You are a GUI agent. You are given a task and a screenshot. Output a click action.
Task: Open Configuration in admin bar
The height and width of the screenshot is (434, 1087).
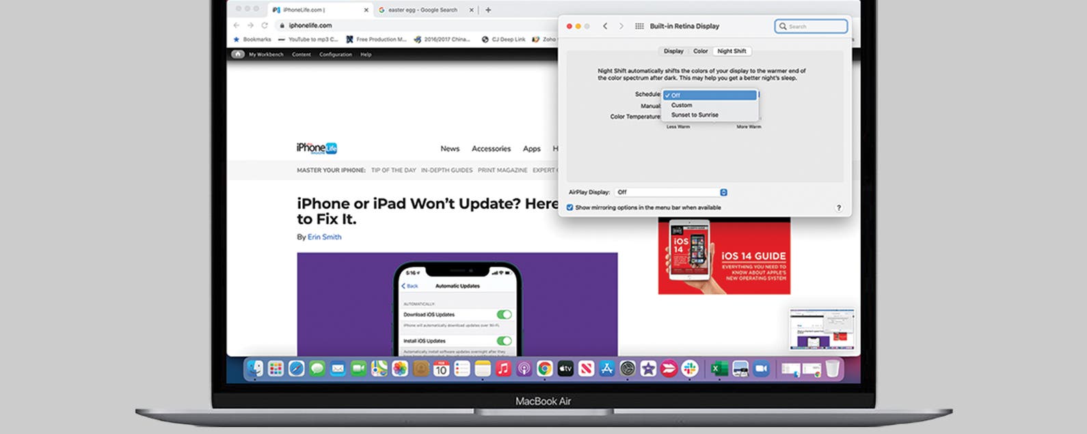(336, 55)
